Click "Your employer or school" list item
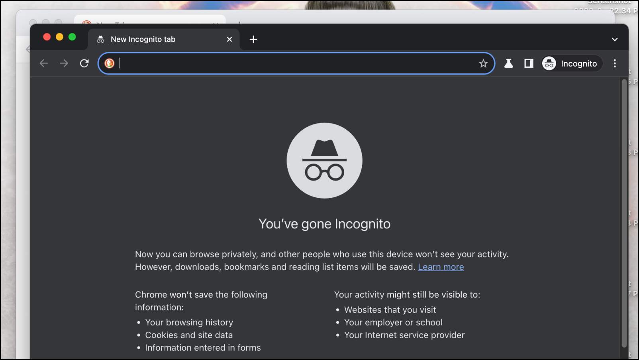639x360 pixels. click(x=393, y=322)
